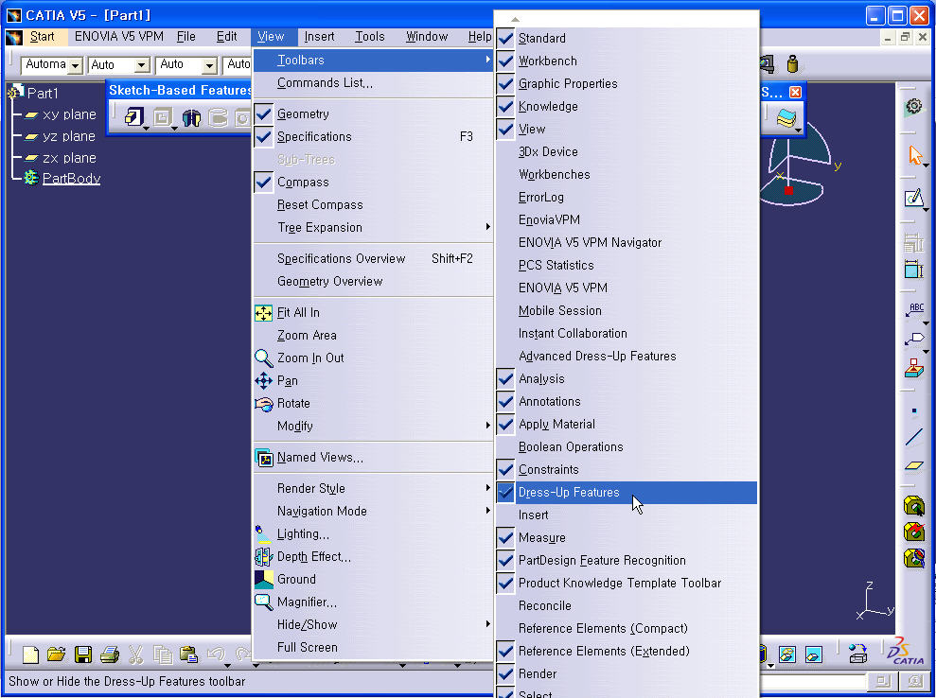Click the Pad tool icon
The image size is (936, 698).
(x=133, y=117)
